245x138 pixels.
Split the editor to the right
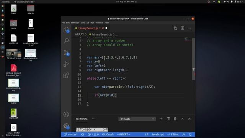[x=182, y=28]
